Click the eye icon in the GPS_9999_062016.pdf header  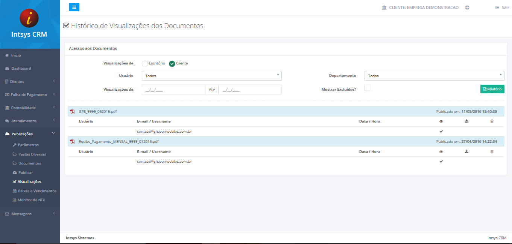pos(441,121)
